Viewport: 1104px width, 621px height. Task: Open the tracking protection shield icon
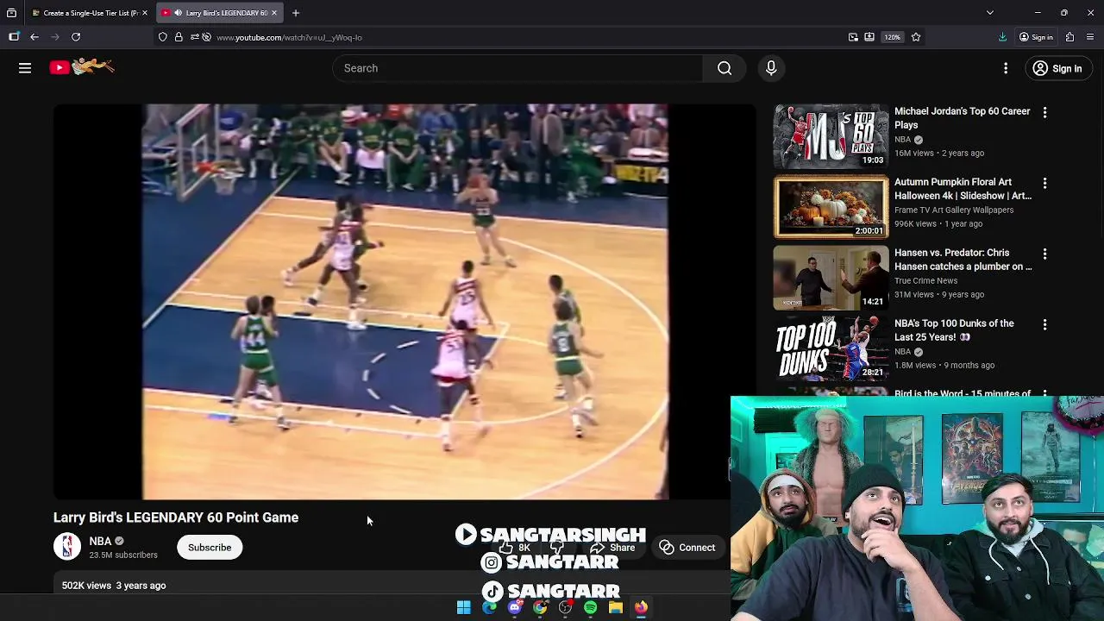162,37
